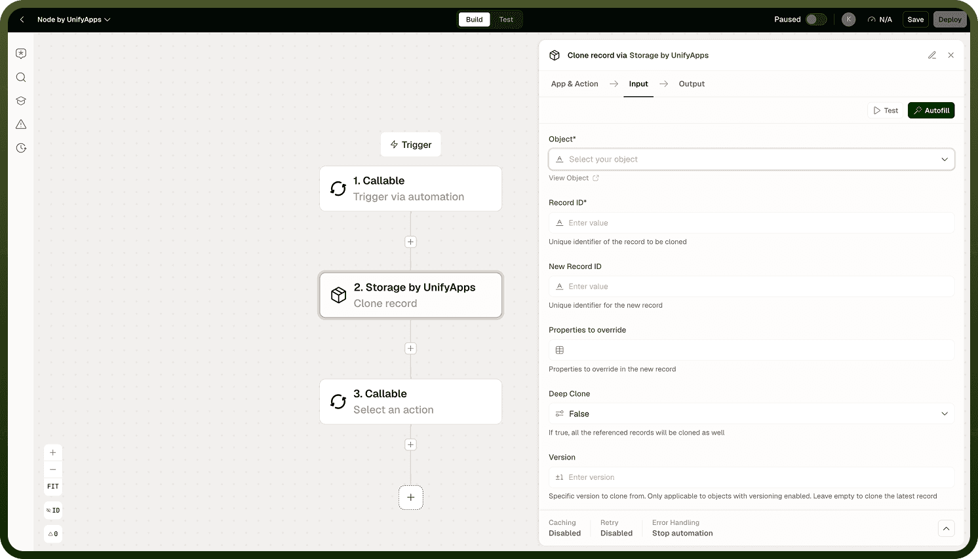Zoom in on the canvas
The width and height of the screenshot is (978, 559).
[x=53, y=452]
